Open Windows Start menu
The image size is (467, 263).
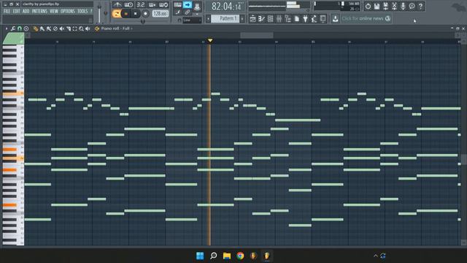200,256
